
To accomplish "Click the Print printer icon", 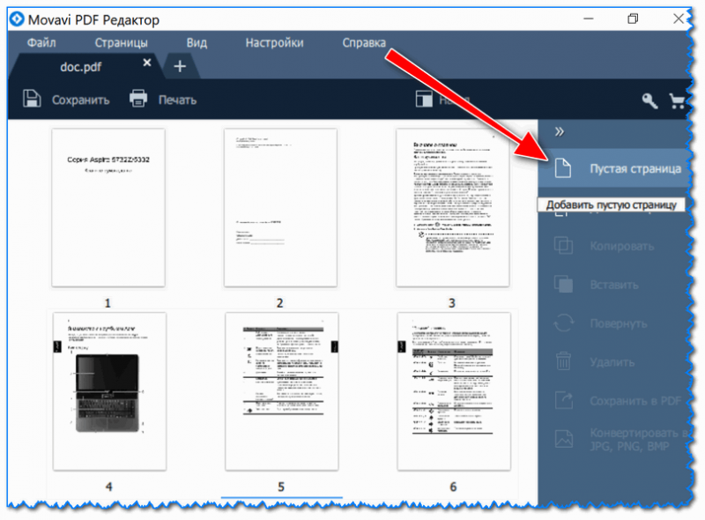I will tap(138, 99).
